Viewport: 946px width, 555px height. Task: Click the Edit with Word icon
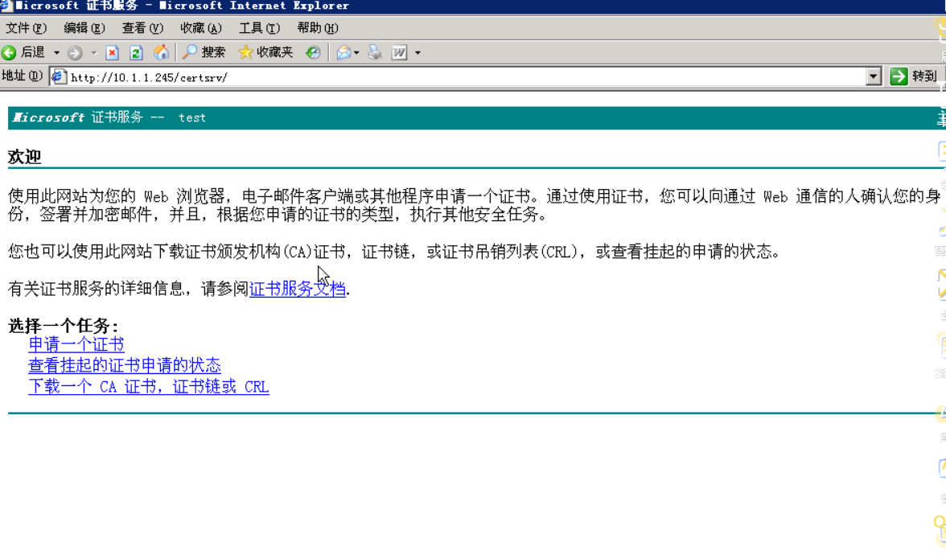coord(399,52)
